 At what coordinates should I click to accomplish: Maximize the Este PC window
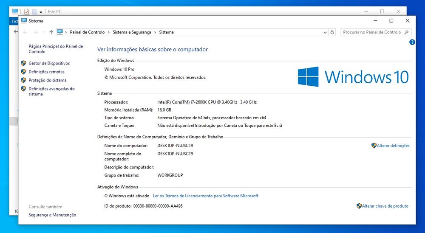(x=382, y=11)
